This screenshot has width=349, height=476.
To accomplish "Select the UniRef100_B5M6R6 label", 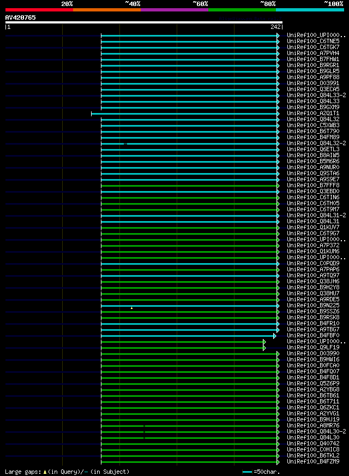I will point(313,161).
